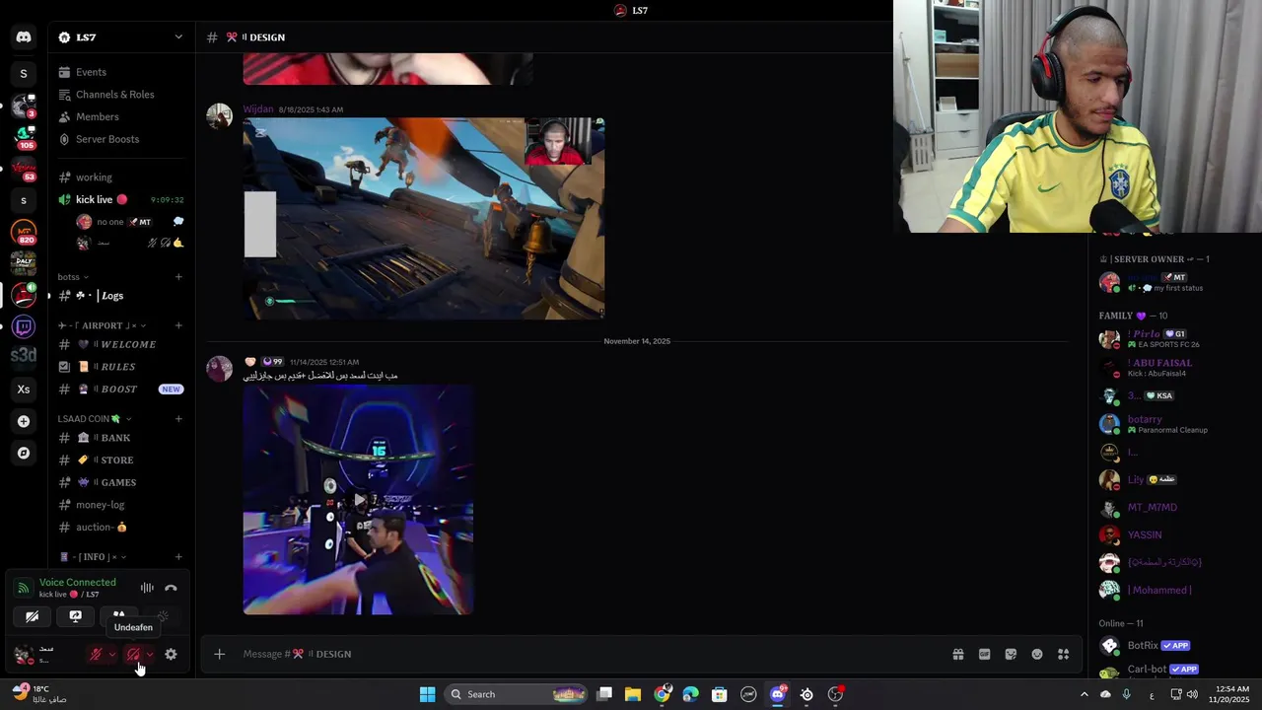Image resolution: width=1262 pixels, height=710 pixels.
Task: Open Windows taskbar Search box
Action: 518,694
